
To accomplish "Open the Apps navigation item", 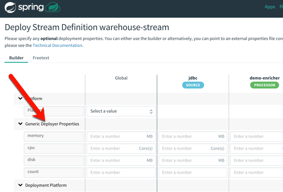I will (270, 7).
